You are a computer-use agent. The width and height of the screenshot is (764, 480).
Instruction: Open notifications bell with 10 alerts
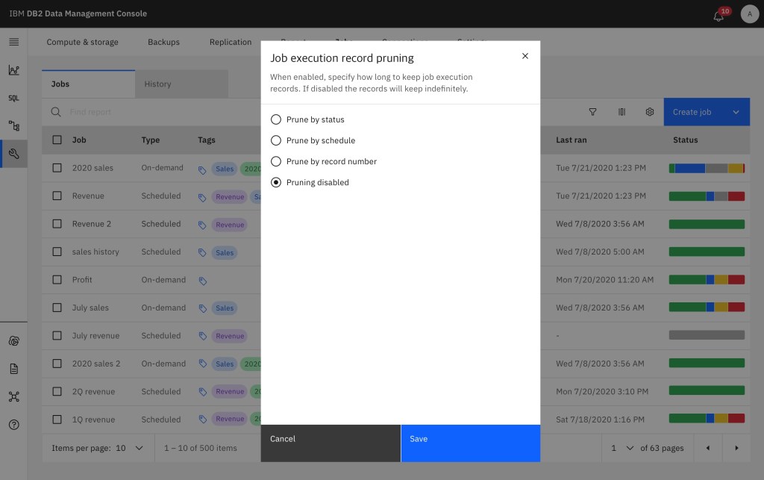click(x=718, y=16)
